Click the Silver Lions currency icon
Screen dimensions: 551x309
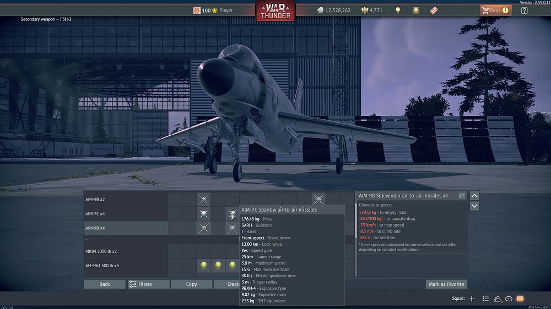click(320, 10)
